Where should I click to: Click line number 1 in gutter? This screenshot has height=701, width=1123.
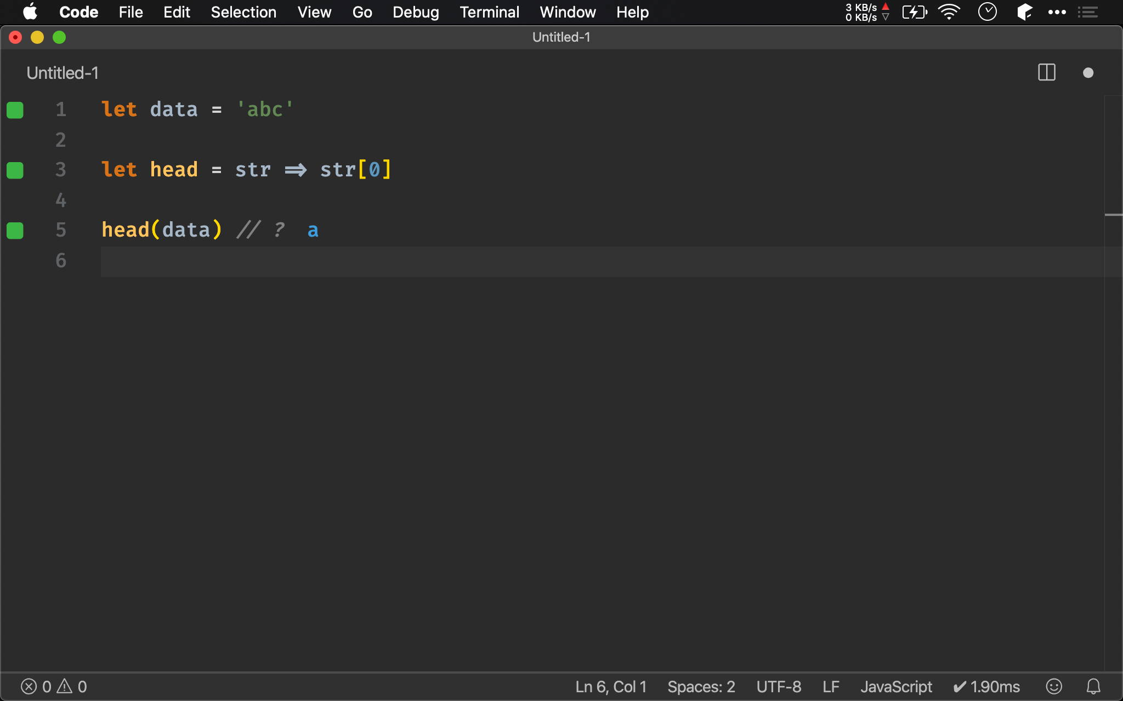(61, 110)
